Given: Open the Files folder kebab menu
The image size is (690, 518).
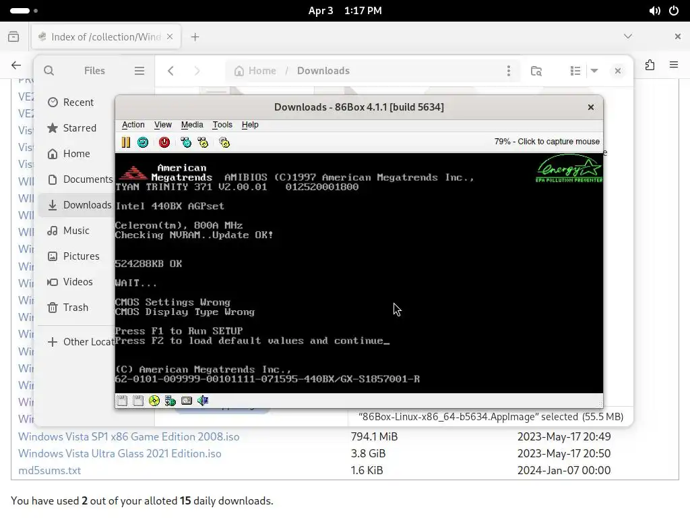Looking at the screenshot, I should coord(509,70).
